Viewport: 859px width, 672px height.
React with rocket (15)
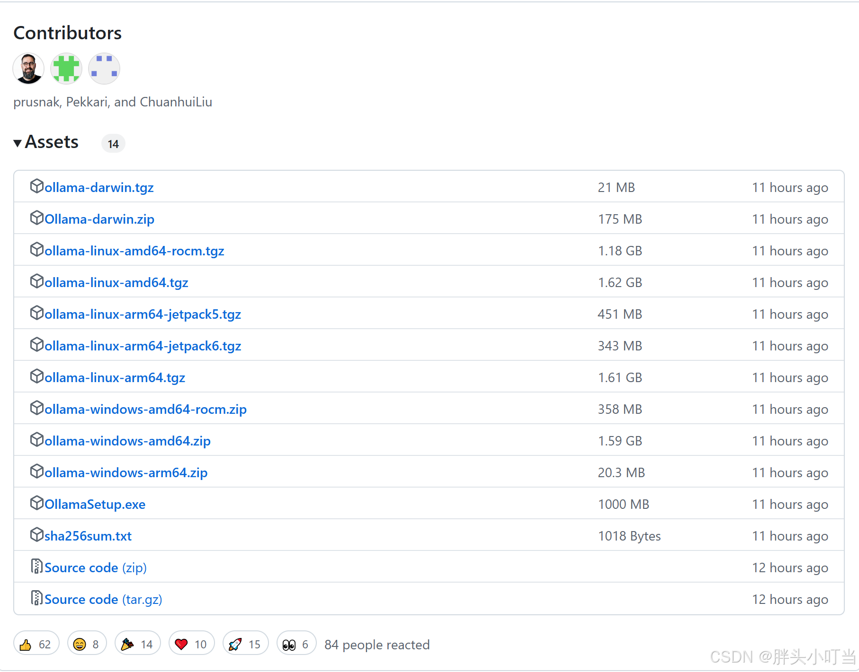[246, 643]
